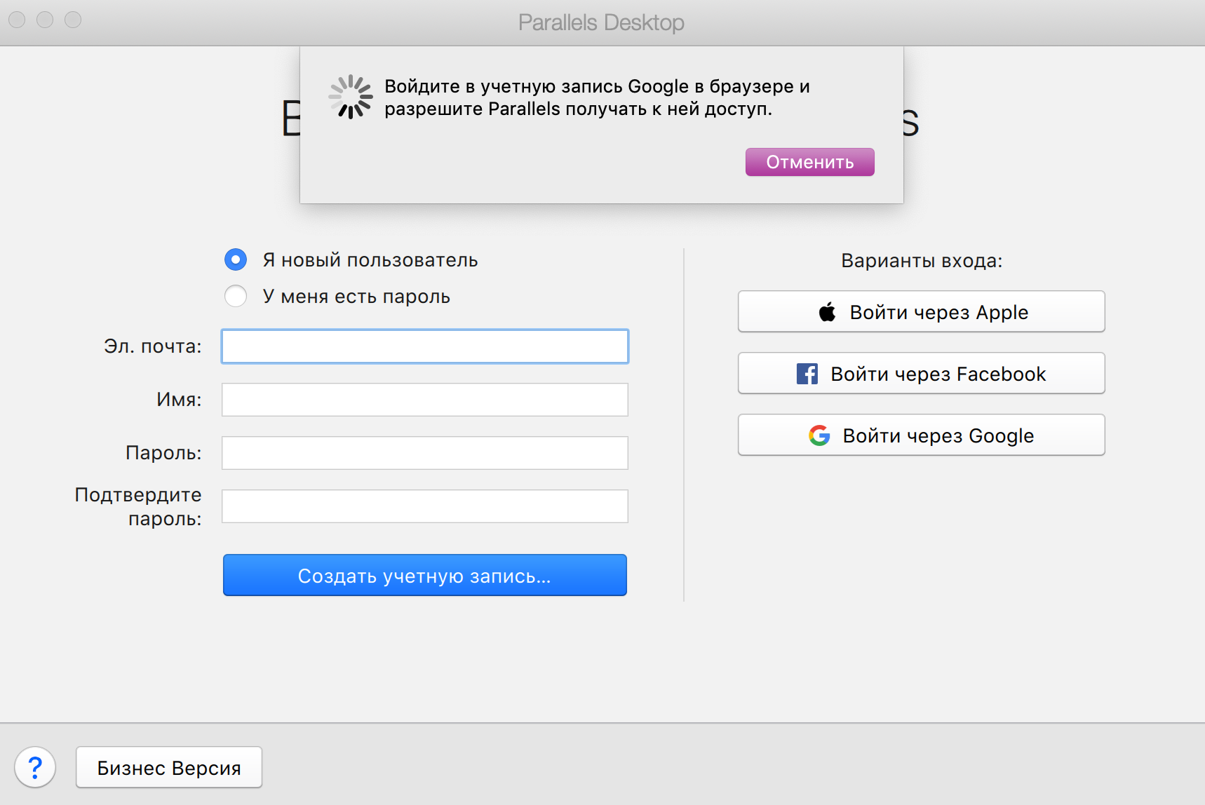Click the 'Имя:' label

tap(179, 400)
